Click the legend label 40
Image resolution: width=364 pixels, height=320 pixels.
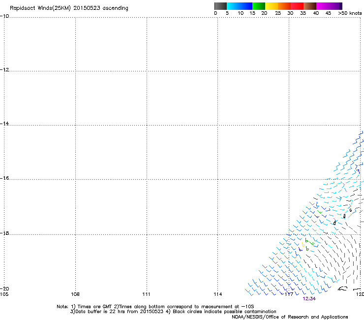tap(316, 13)
